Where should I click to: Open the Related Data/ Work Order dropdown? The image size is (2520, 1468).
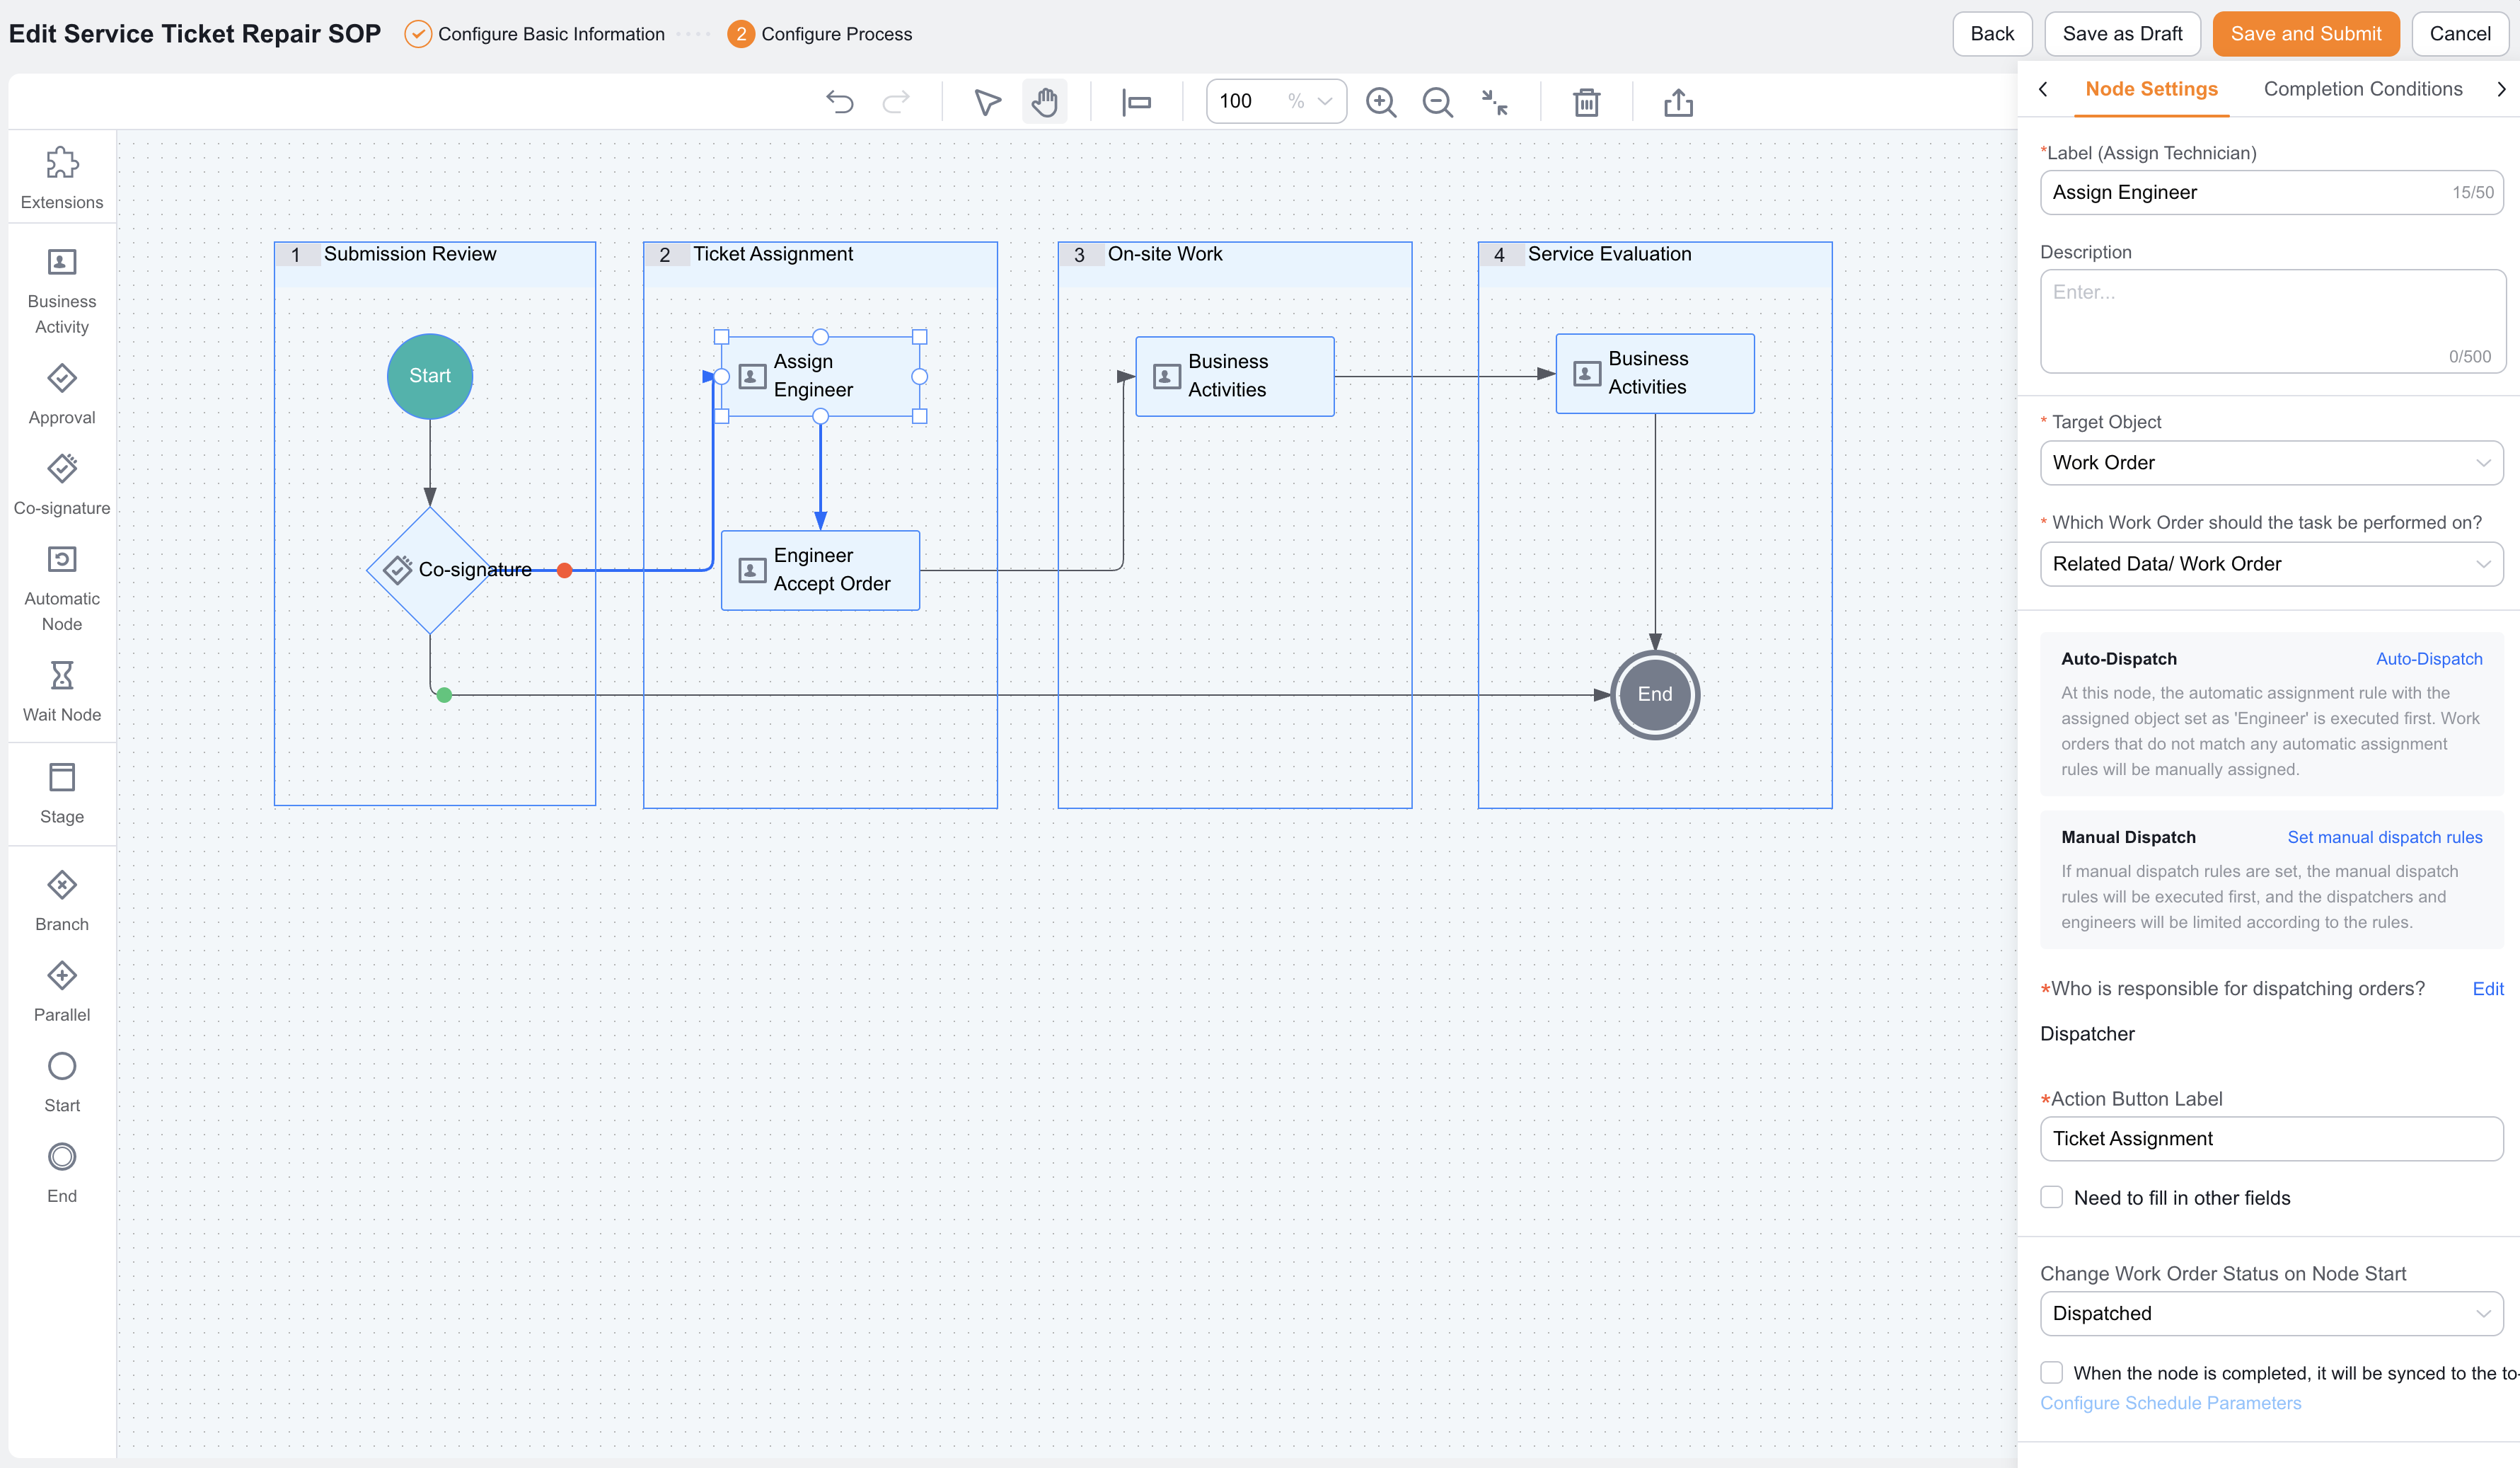coord(2271,564)
